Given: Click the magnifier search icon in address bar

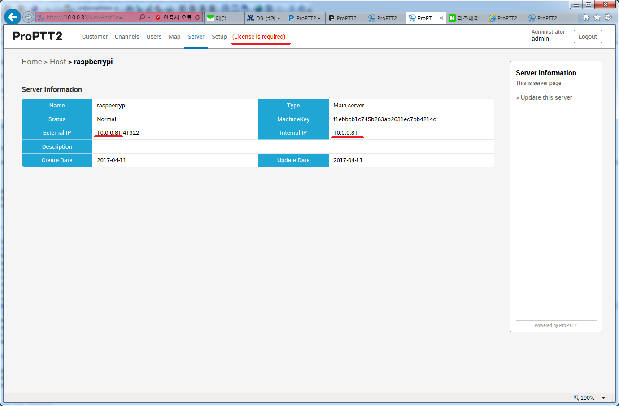Looking at the screenshot, I should pos(142,18).
